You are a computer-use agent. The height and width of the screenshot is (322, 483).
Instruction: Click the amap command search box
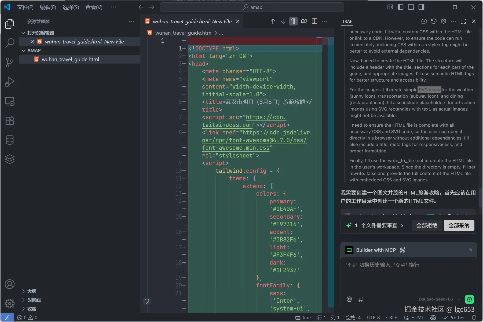point(252,7)
